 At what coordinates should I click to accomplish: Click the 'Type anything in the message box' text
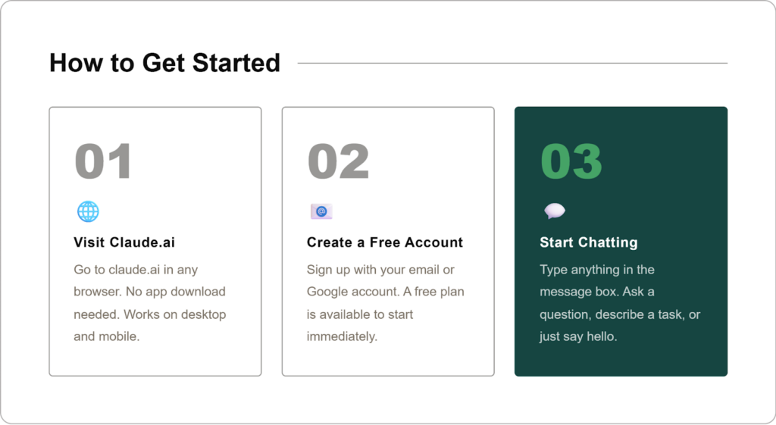click(597, 270)
